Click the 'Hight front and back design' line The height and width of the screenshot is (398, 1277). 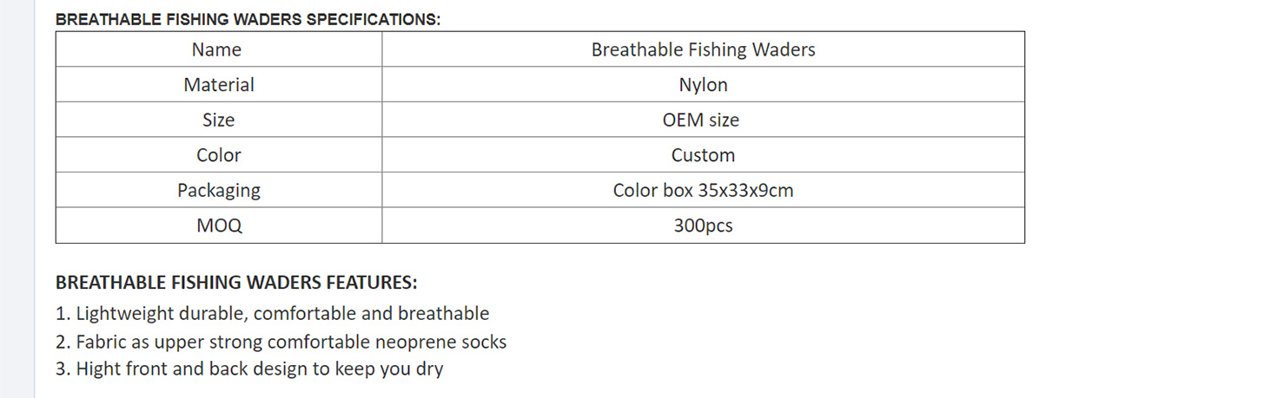(249, 369)
